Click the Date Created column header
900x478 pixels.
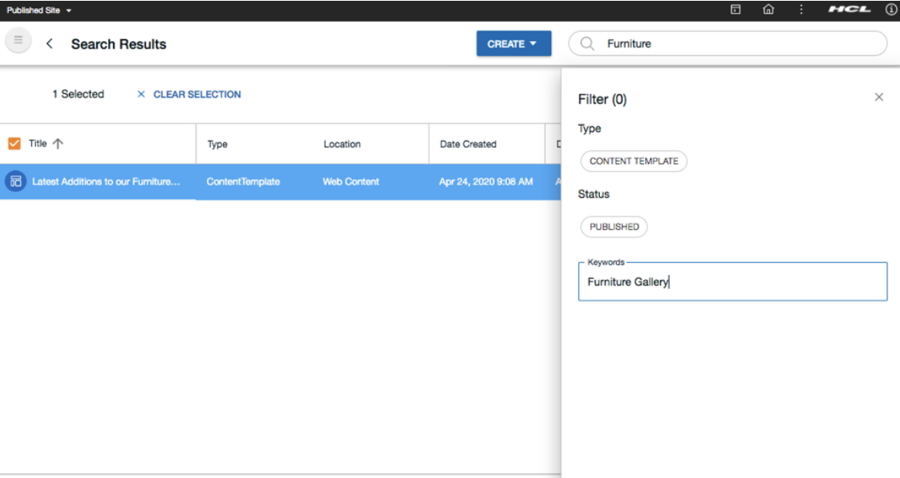468,144
